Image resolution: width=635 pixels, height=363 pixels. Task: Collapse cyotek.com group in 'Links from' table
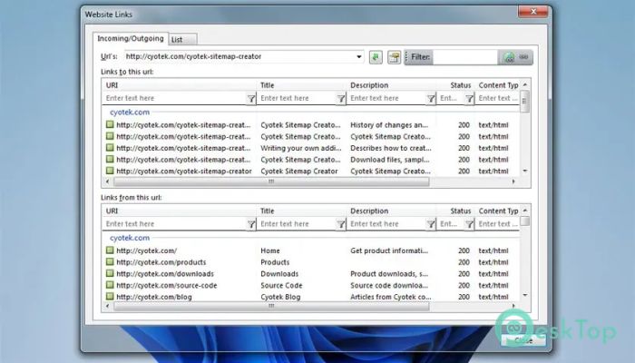(130, 238)
